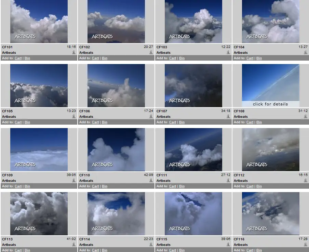
Task: Add CF116 to Bin
Action: [x=259, y=250]
